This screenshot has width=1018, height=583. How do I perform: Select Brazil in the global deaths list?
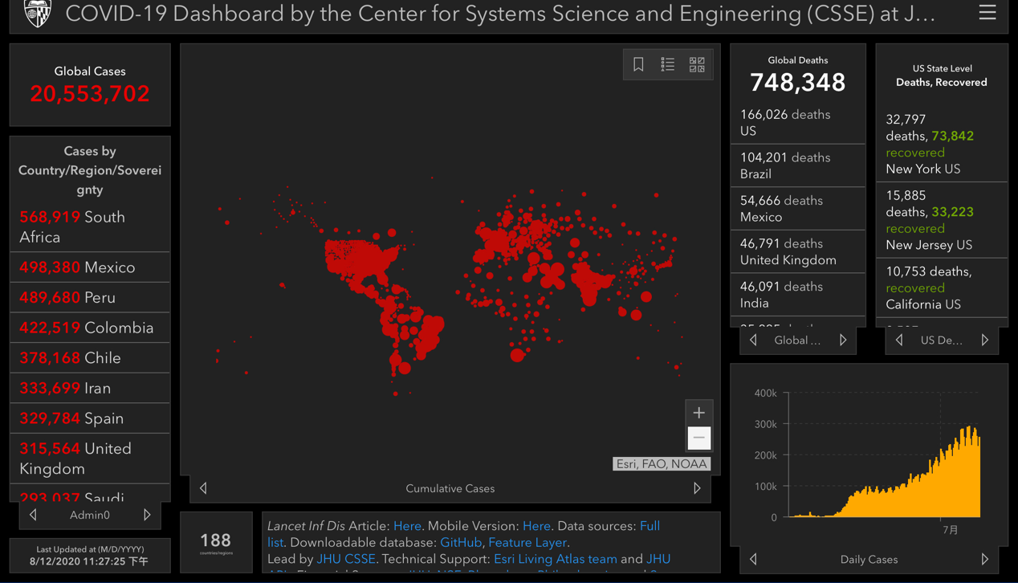pos(797,165)
